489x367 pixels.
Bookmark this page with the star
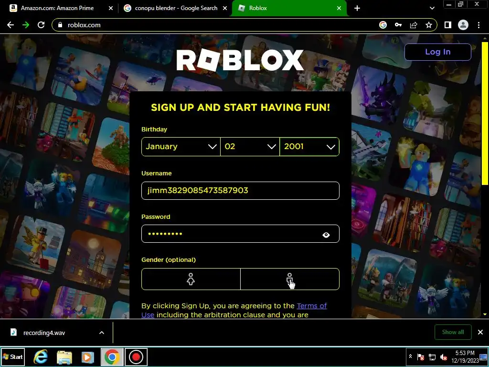tap(429, 25)
